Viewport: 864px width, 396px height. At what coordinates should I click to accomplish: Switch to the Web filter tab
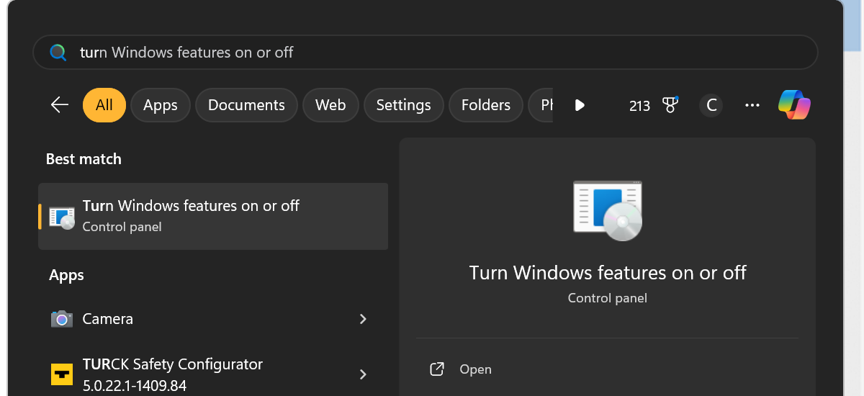pyautogui.click(x=330, y=105)
